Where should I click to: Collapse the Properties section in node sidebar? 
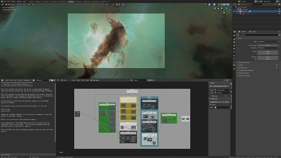click(x=213, y=99)
